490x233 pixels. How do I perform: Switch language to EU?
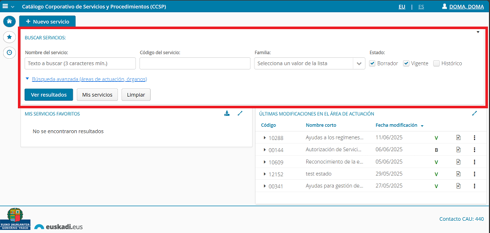tap(402, 7)
